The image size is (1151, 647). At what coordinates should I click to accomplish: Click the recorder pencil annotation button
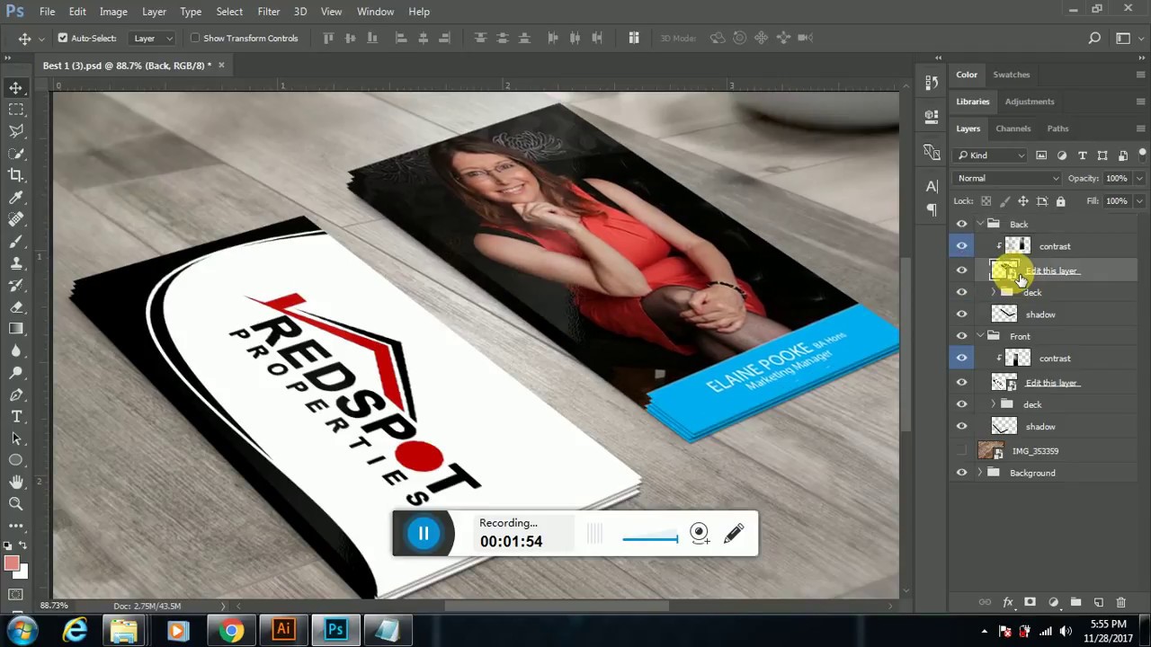point(734,534)
